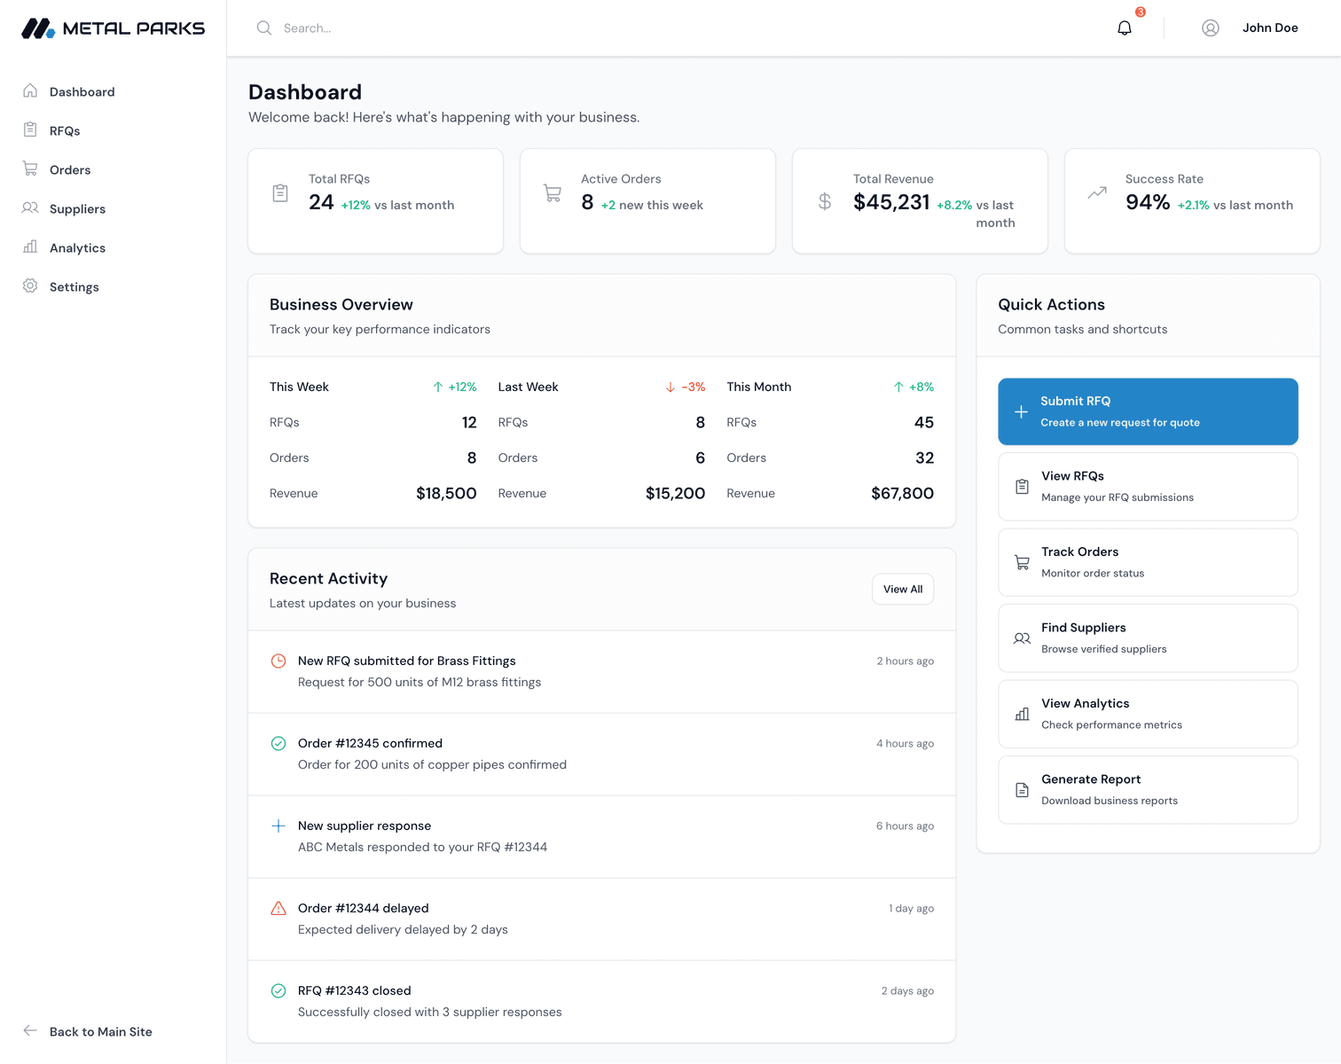
Task: Click Back to Main Site link
Action: pyautogui.click(x=100, y=1031)
